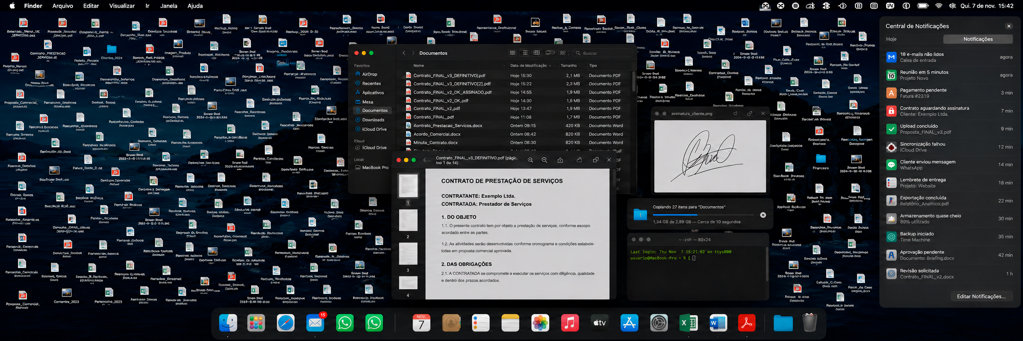The width and height of the screenshot is (1023, 341).
Task: Zoom out in the PDF preview toolbar
Action: [530, 160]
